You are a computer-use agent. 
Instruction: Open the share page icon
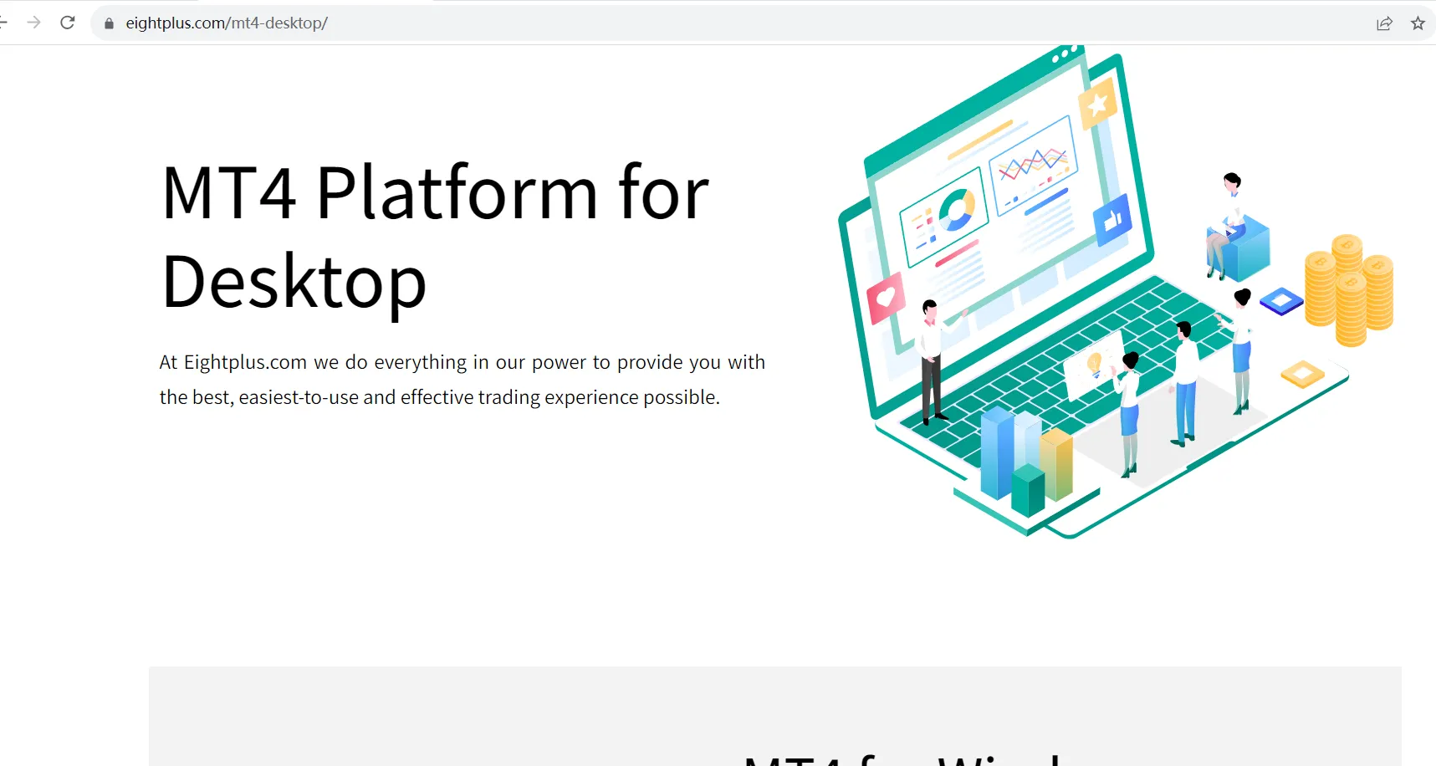tap(1384, 23)
